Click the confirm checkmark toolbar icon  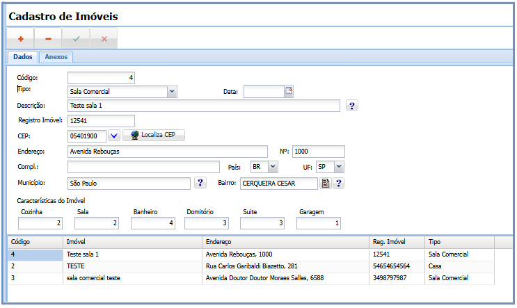pos(76,39)
